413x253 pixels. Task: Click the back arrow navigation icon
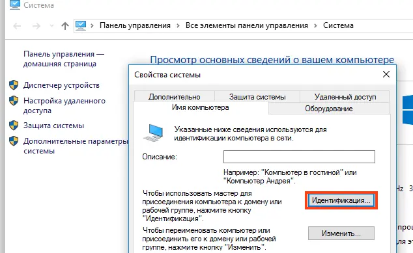tap(17, 26)
